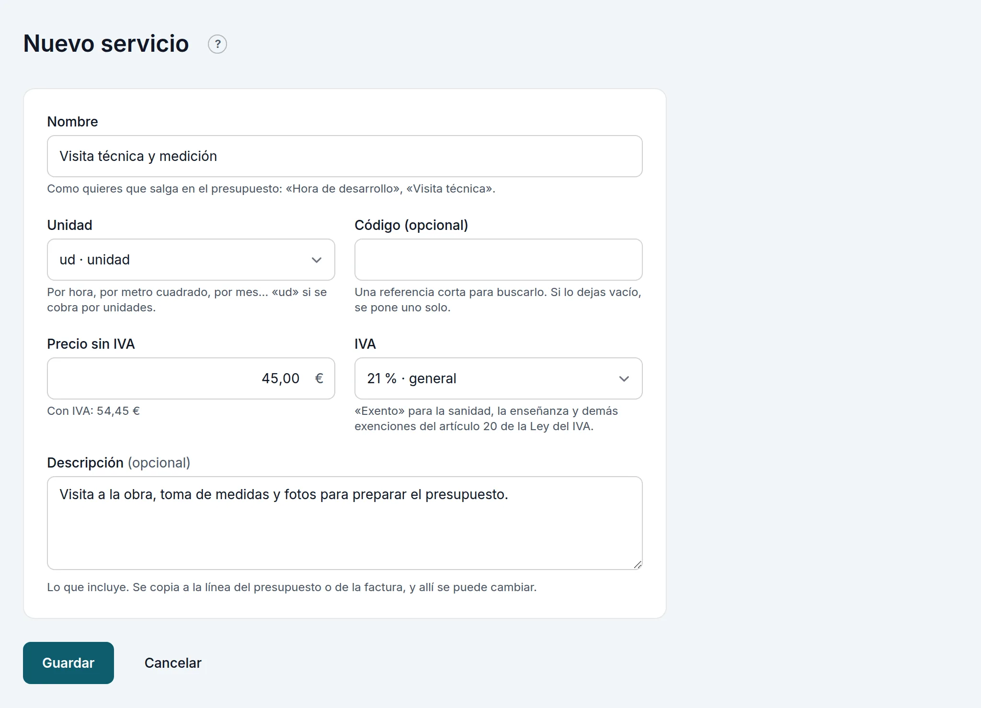Click the 'Con IVA: 54,45 €' text
Screen dimensions: 981x708
click(93, 411)
